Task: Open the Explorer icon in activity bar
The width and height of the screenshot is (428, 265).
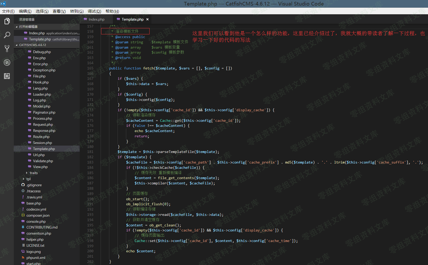Action: pos(7,21)
